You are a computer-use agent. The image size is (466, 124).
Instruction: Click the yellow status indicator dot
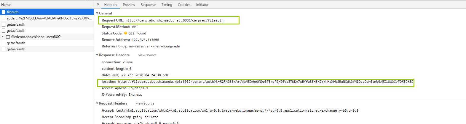pyautogui.click(x=126, y=33)
